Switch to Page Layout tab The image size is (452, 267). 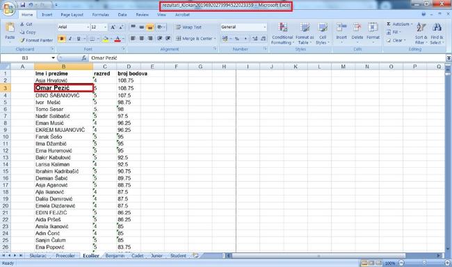pos(72,15)
